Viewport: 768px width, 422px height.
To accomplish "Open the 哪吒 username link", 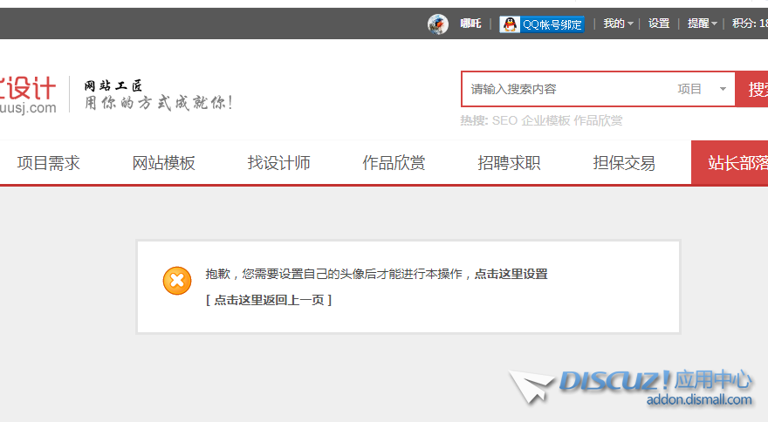I will [470, 24].
